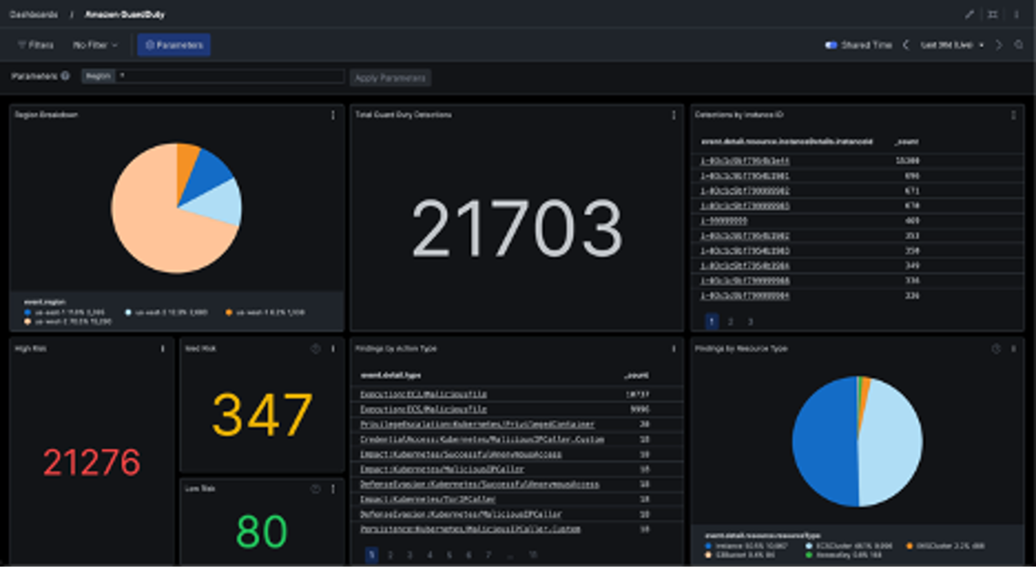Open the time range picker dropdown
The width and height of the screenshot is (1036, 567).
(951, 45)
